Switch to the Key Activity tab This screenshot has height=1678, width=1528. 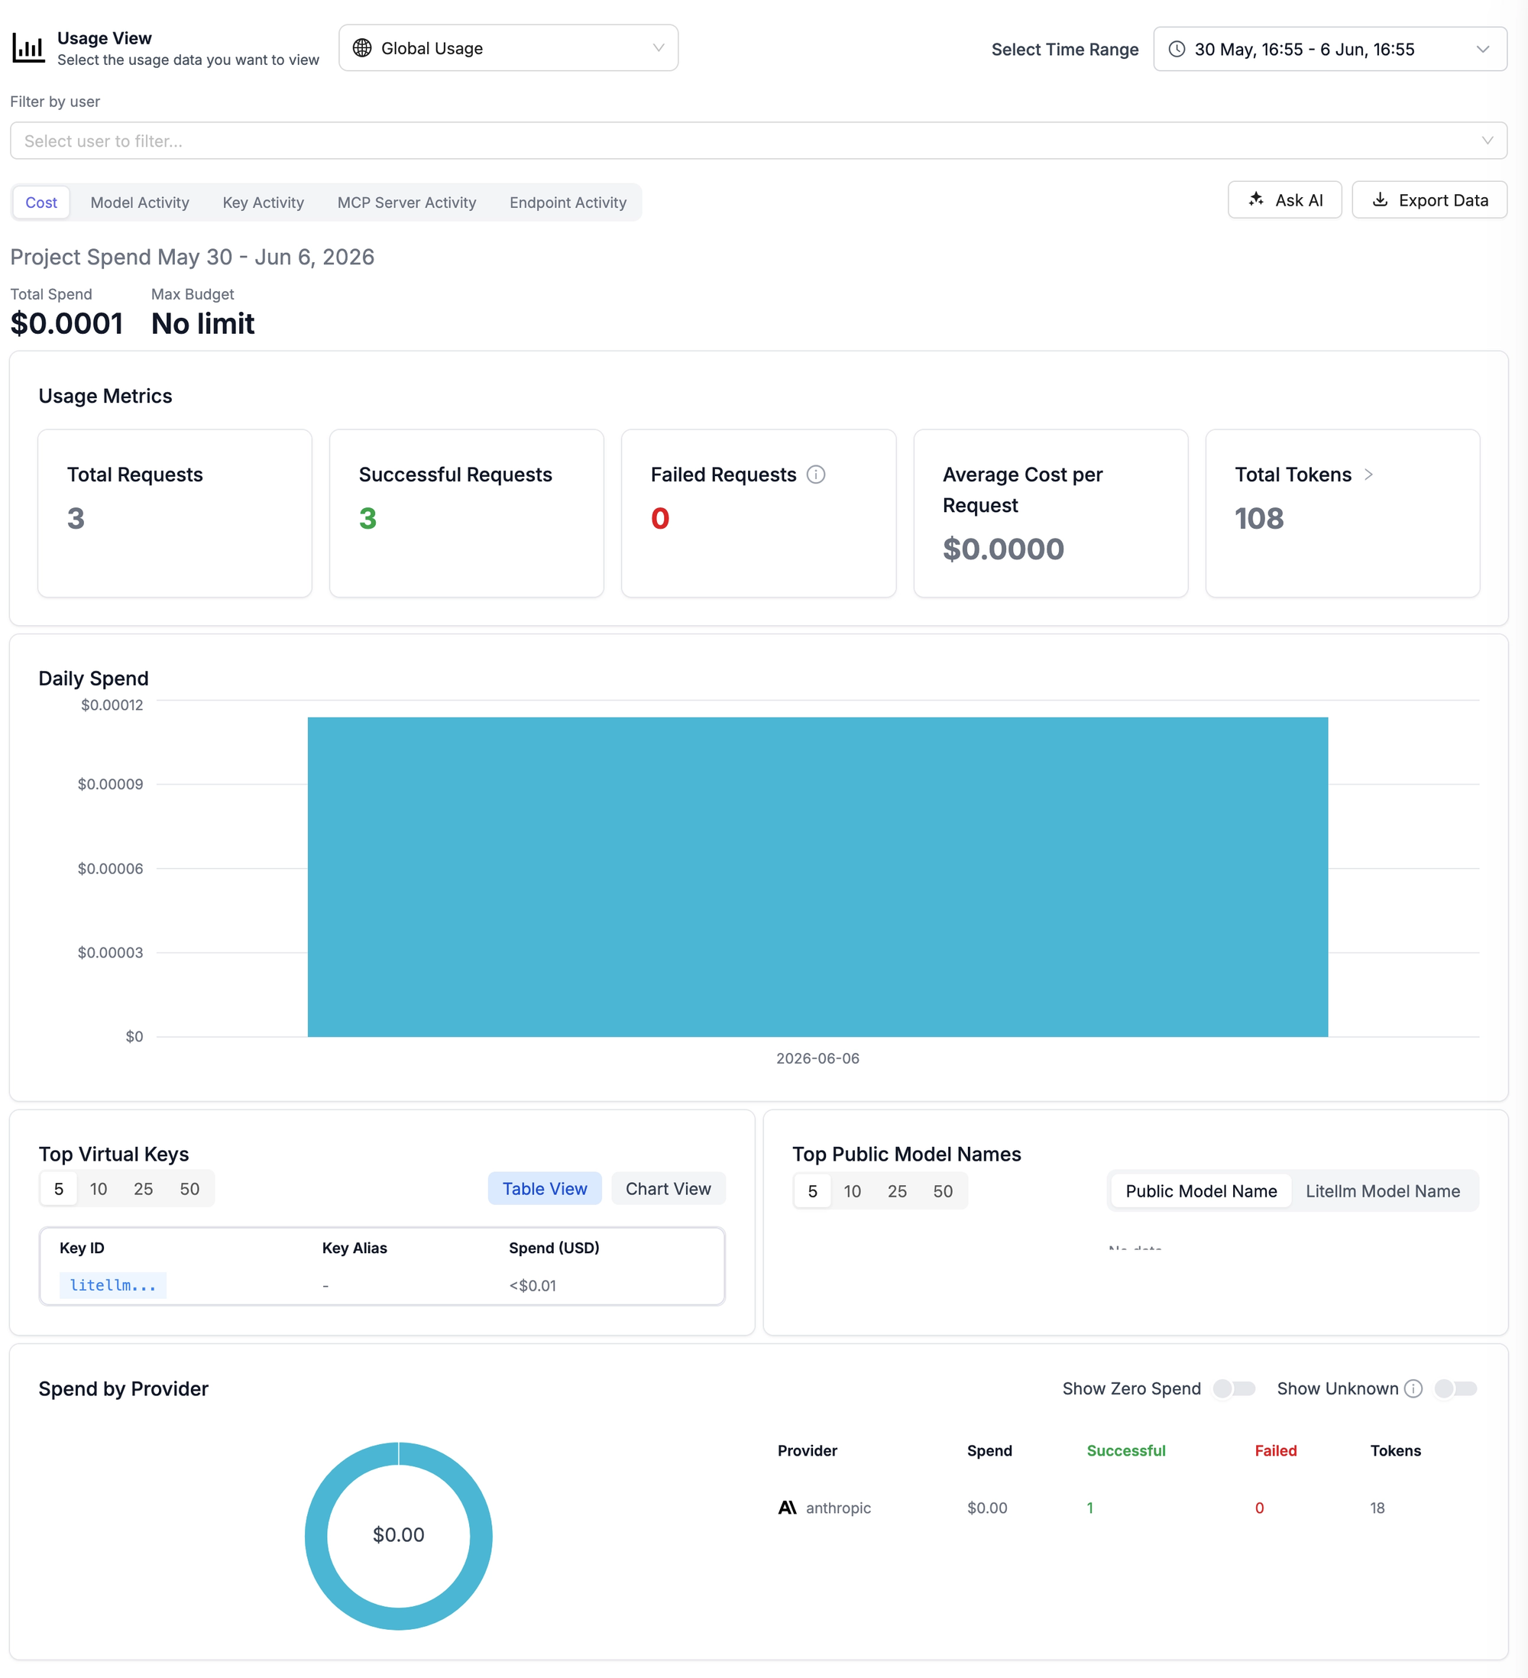pos(263,202)
